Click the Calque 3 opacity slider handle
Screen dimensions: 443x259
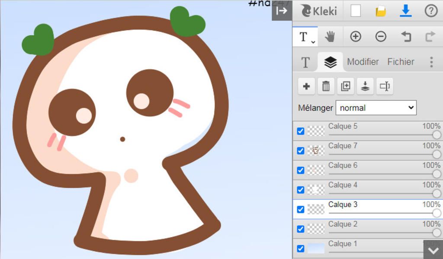[437, 213]
